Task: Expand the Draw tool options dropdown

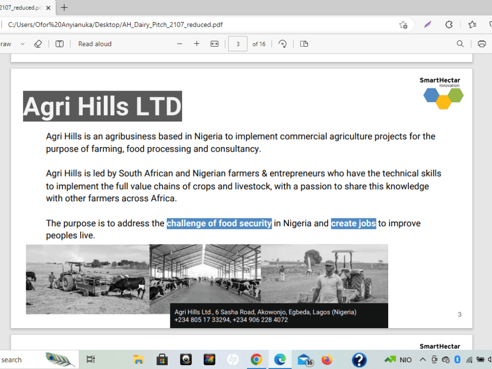Action: 23,44
